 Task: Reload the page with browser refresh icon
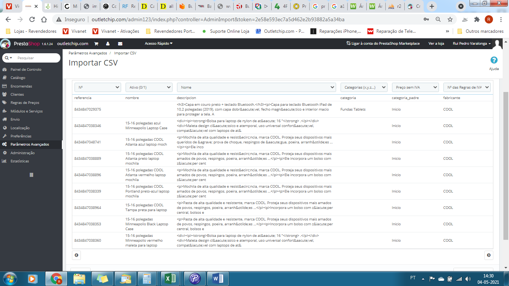point(32,19)
